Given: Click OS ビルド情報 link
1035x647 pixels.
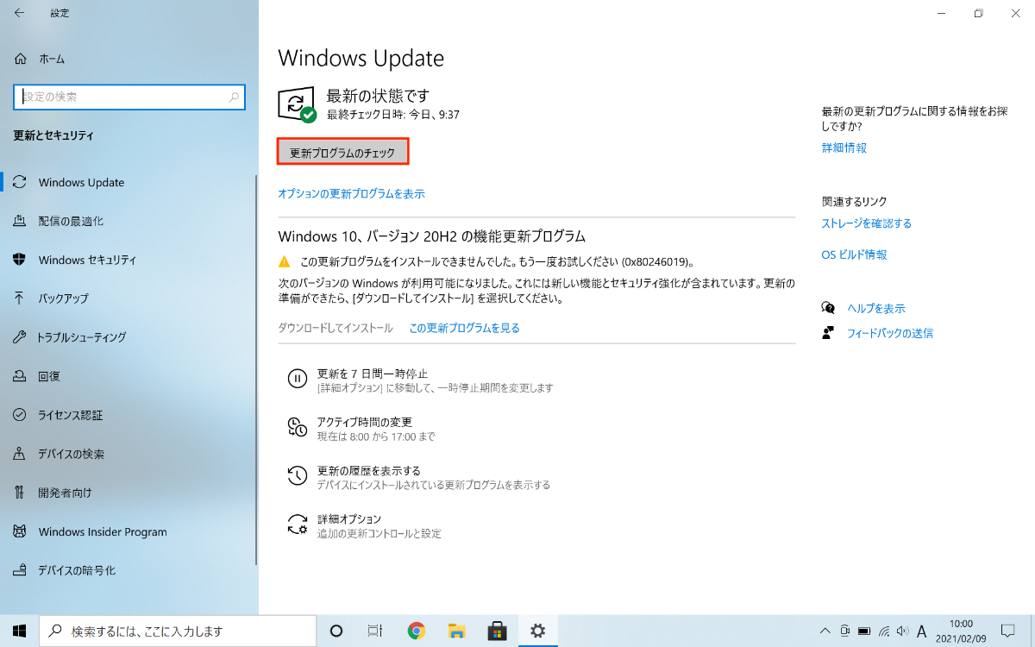Looking at the screenshot, I should 855,254.
